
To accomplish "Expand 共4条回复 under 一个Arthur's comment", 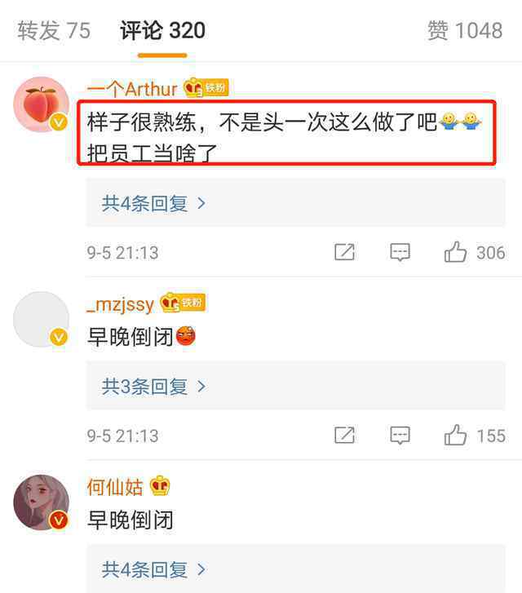I will (x=153, y=203).
